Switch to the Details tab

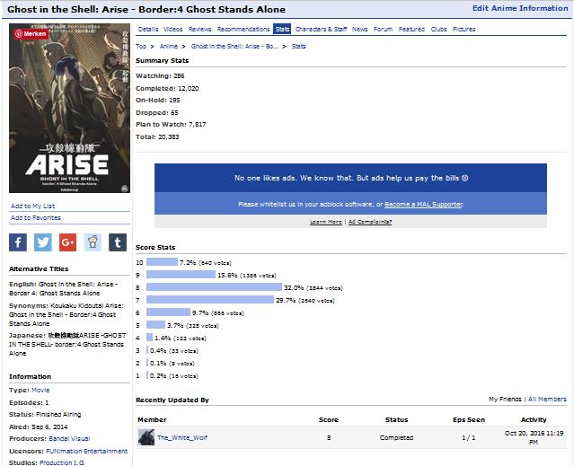click(x=148, y=29)
